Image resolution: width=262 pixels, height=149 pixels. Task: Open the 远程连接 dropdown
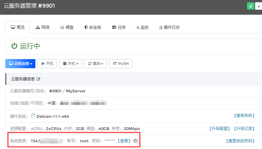20,64
